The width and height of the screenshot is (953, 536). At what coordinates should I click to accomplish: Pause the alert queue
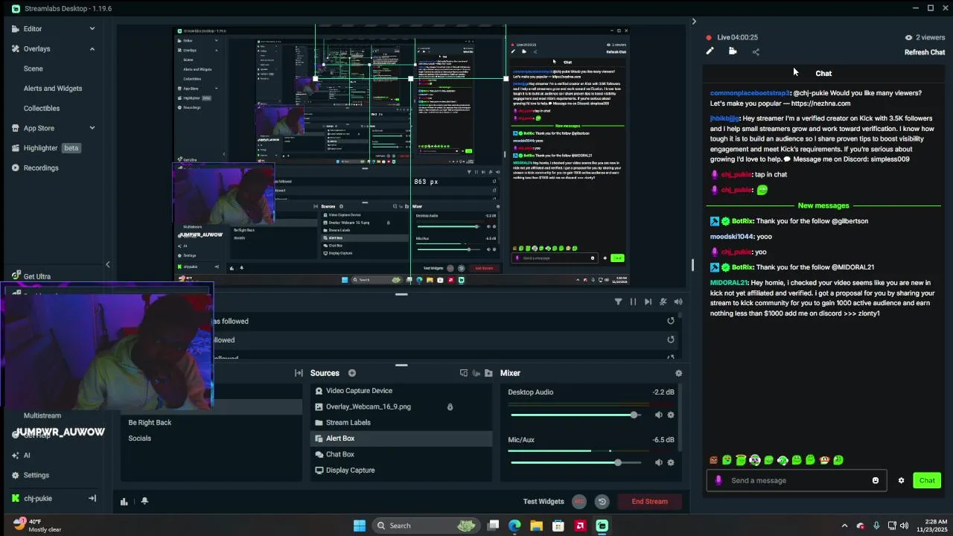click(633, 301)
